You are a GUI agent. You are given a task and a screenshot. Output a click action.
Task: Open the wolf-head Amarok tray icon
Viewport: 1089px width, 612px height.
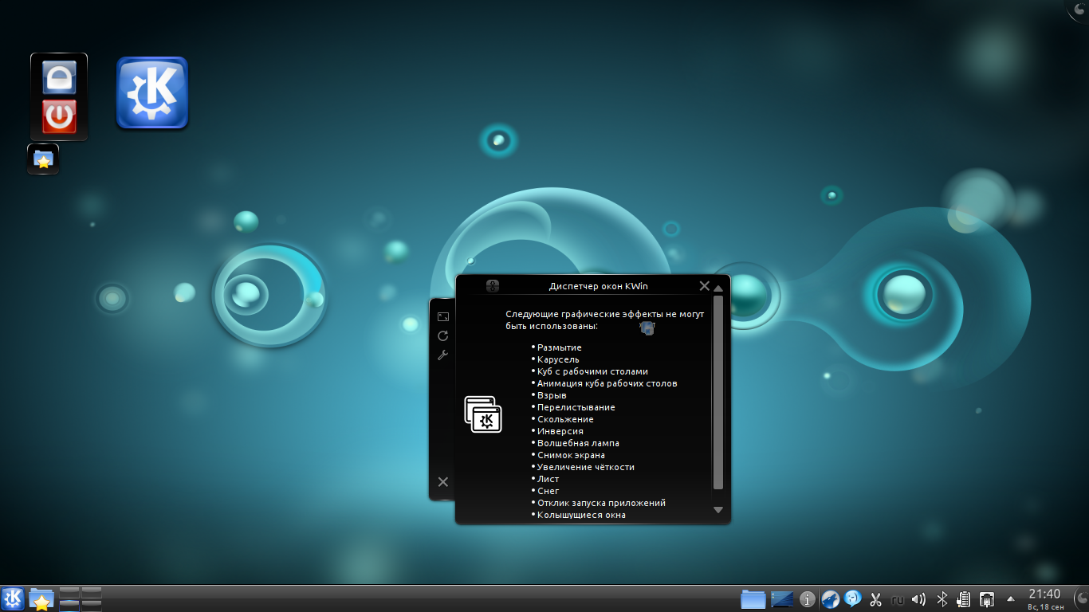point(831,599)
